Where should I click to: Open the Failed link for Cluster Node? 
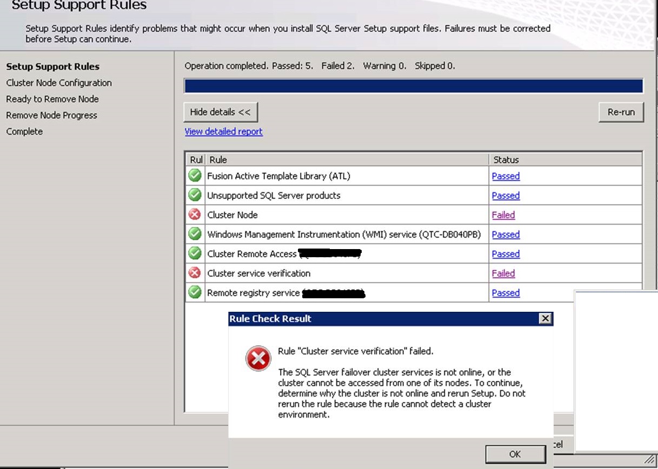tap(503, 215)
